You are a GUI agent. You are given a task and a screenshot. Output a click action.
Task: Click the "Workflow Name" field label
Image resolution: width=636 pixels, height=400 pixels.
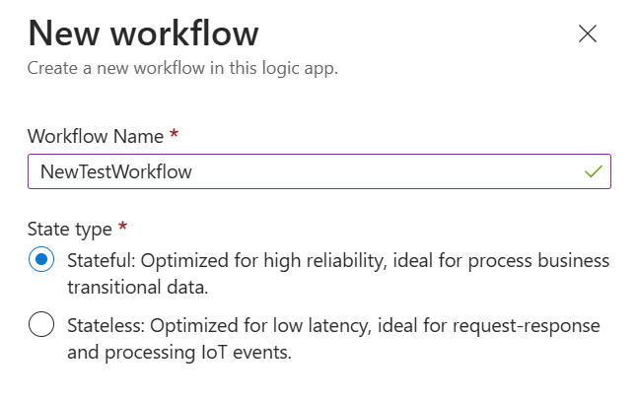pos(97,135)
